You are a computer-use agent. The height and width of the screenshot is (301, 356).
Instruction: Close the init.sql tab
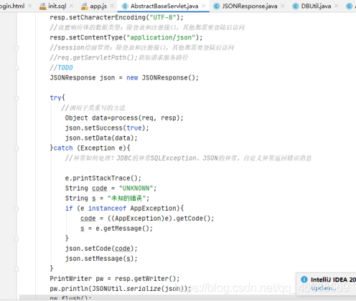(x=71, y=6)
